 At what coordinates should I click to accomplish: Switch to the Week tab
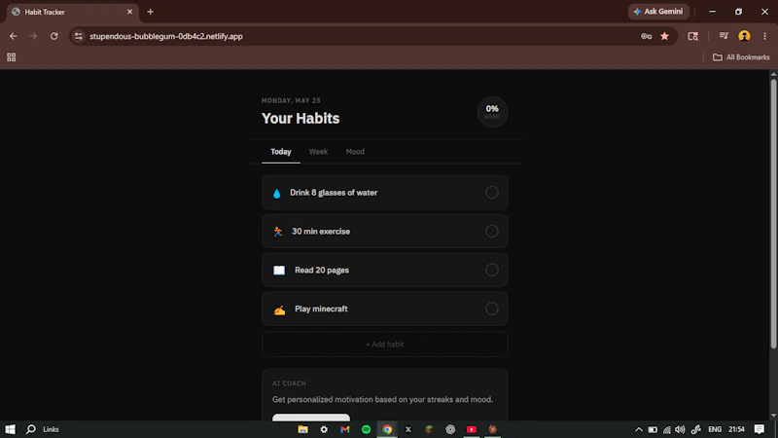tap(318, 152)
